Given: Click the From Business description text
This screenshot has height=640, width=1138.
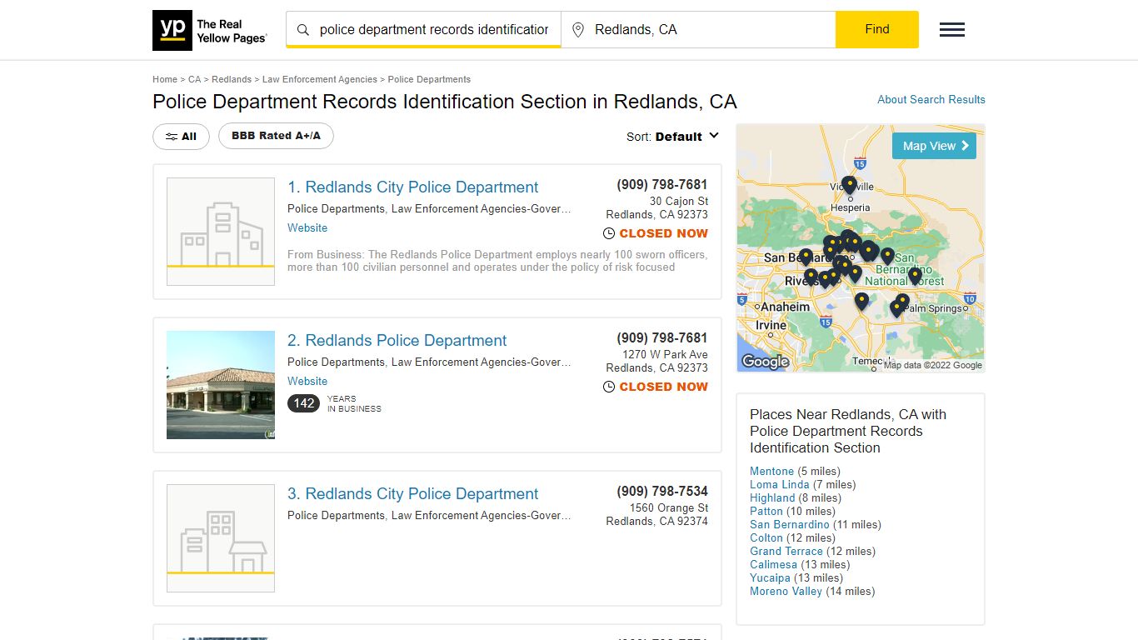Looking at the screenshot, I should tap(497, 261).
